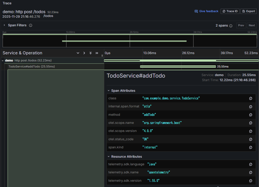Copy the telemetry.sdk.version value
This screenshot has height=187, width=259.
tap(251, 181)
